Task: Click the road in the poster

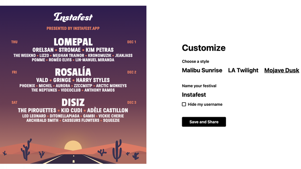Action: pyautogui.click(x=73, y=158)
